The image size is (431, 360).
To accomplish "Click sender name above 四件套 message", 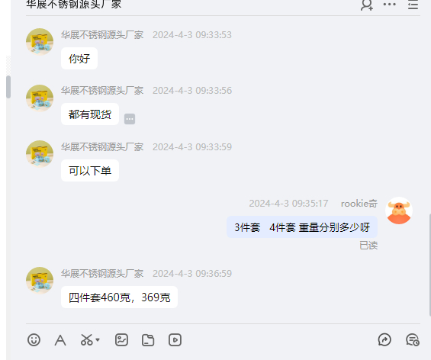I will (102, 274).
